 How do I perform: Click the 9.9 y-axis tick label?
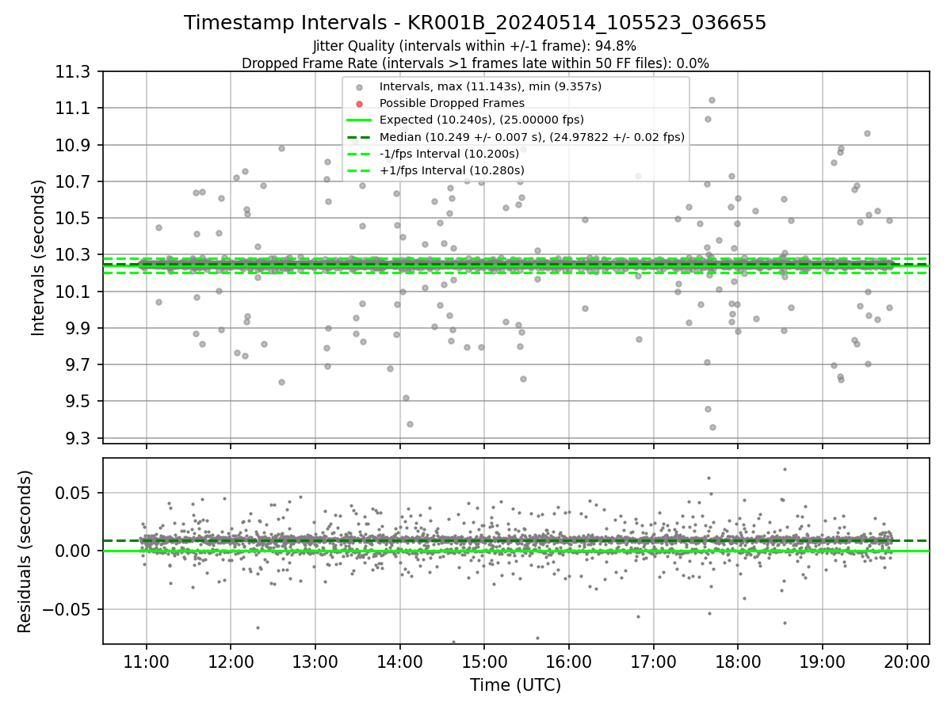point(79,329)
